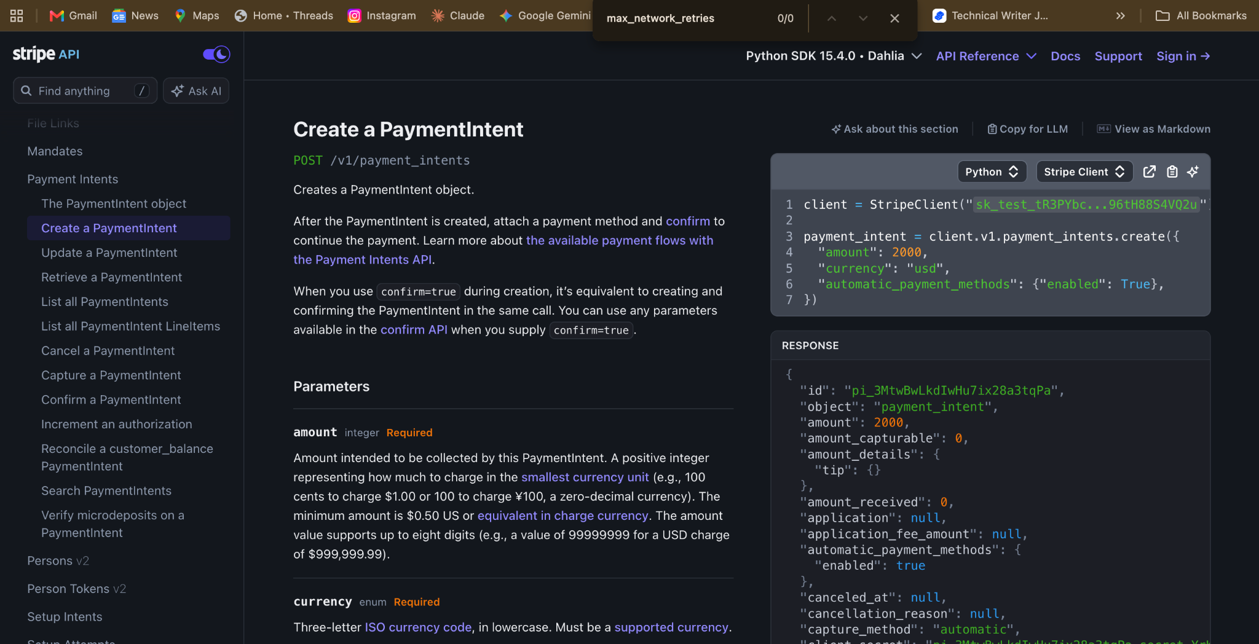Select Setup Intents in sidebar
Viewport: 1259px width, 644px height.
[x=65, y=617]
